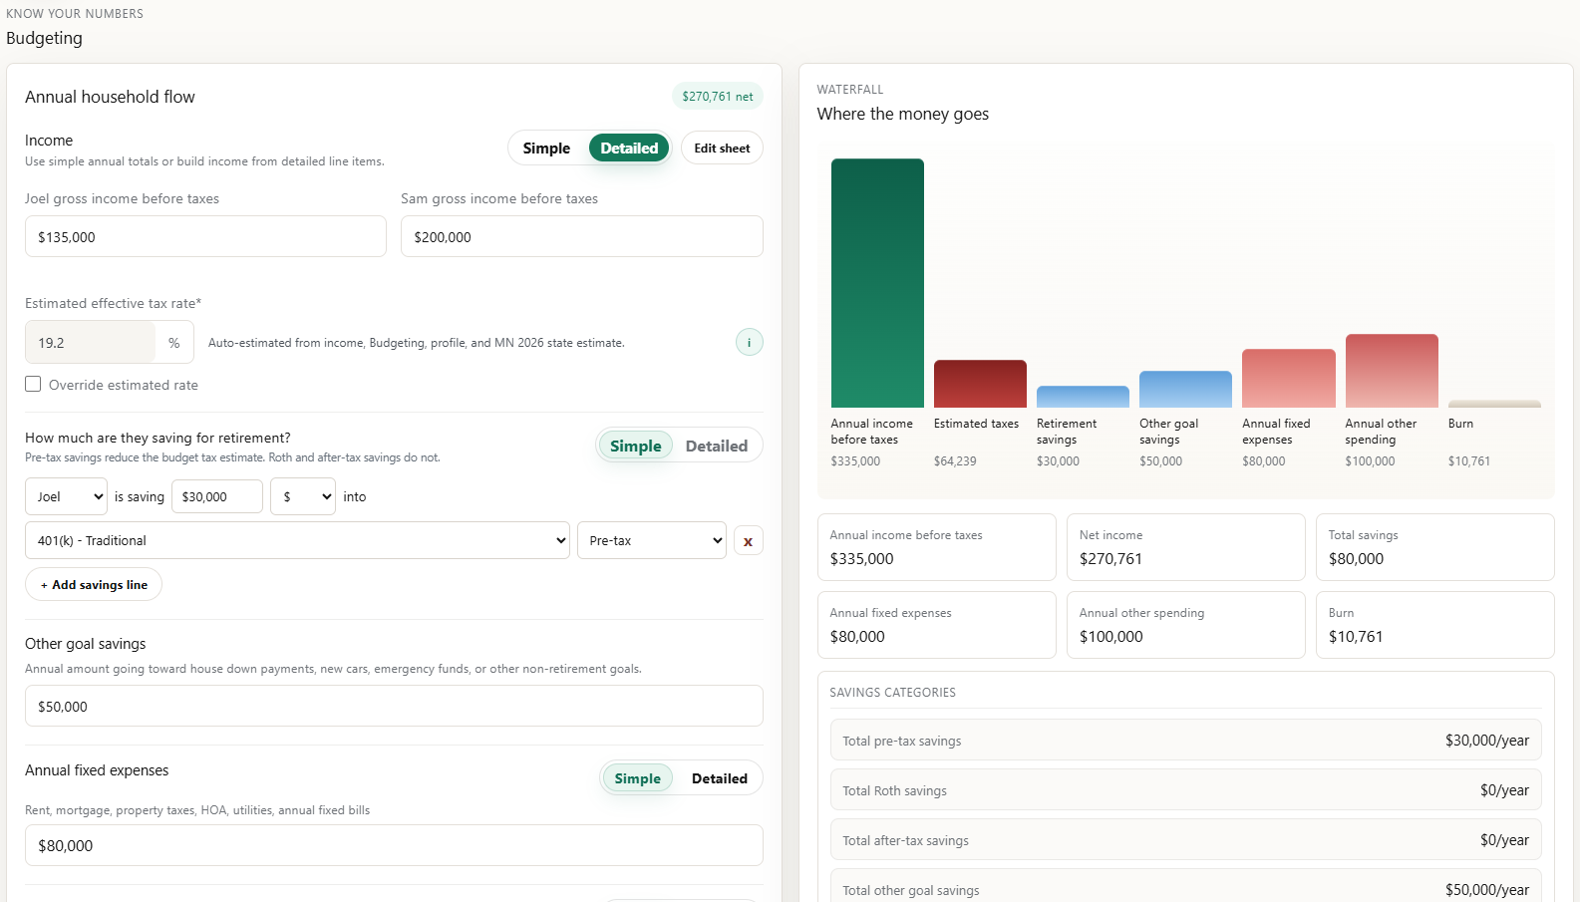
Task: Click the Edit sheet button
Action: pyautogui.click(x=722, y=149)
